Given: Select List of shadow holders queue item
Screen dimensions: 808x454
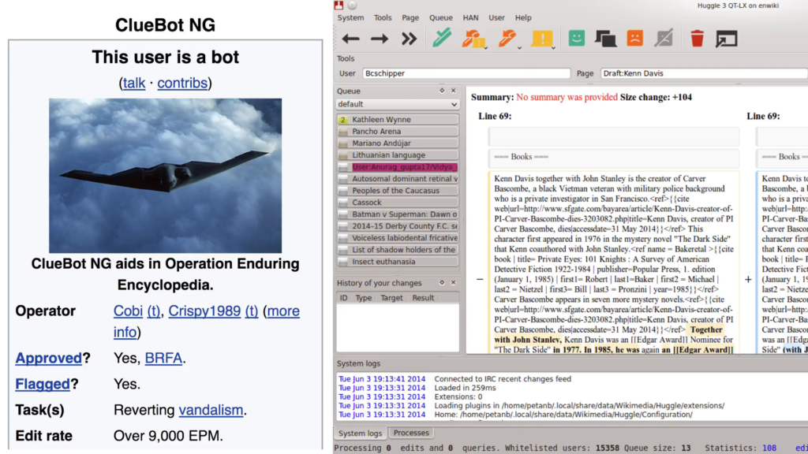Looking at the screenshot, I should 398,250.
